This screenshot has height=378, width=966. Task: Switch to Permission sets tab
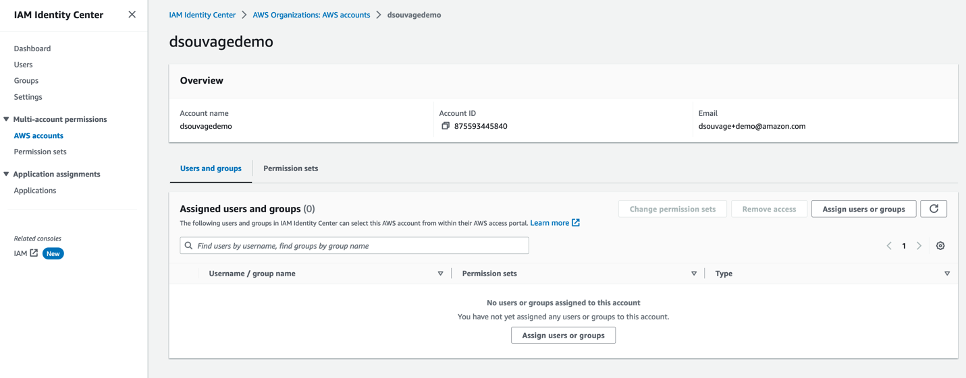(290, 168)
